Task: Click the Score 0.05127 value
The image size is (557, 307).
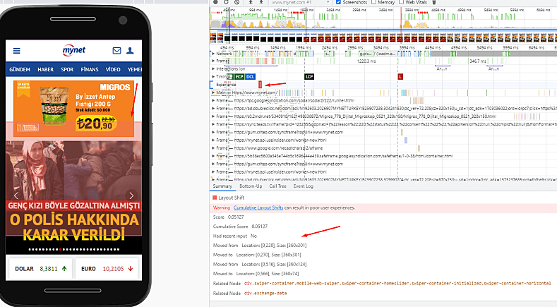Action: coord(236,217)
